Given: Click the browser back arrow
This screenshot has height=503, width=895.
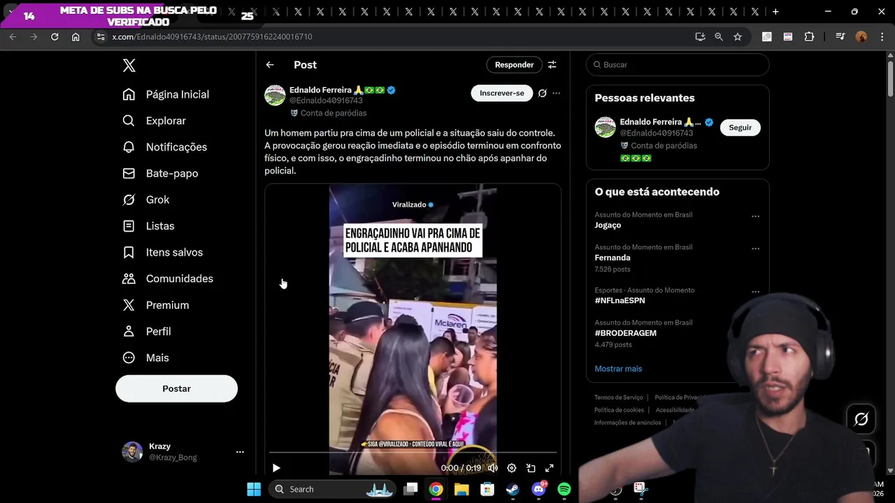Looking at the screenshot, I should coord(13,36).
